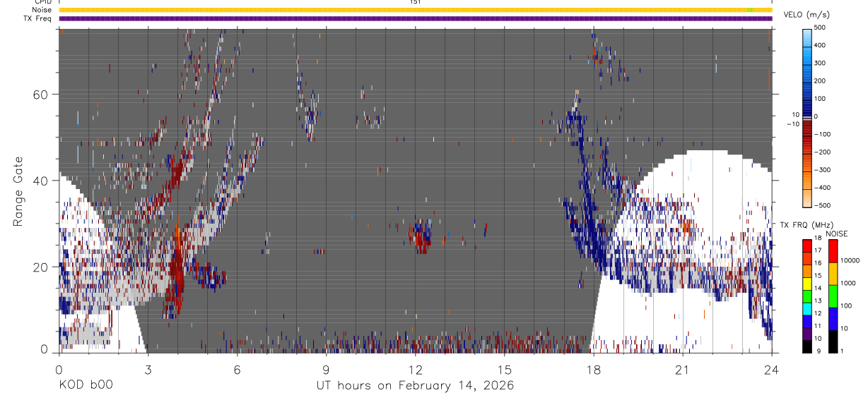
Task: Select the black swatch in TX FRQ legend
Action: click(x=807, y=346)
